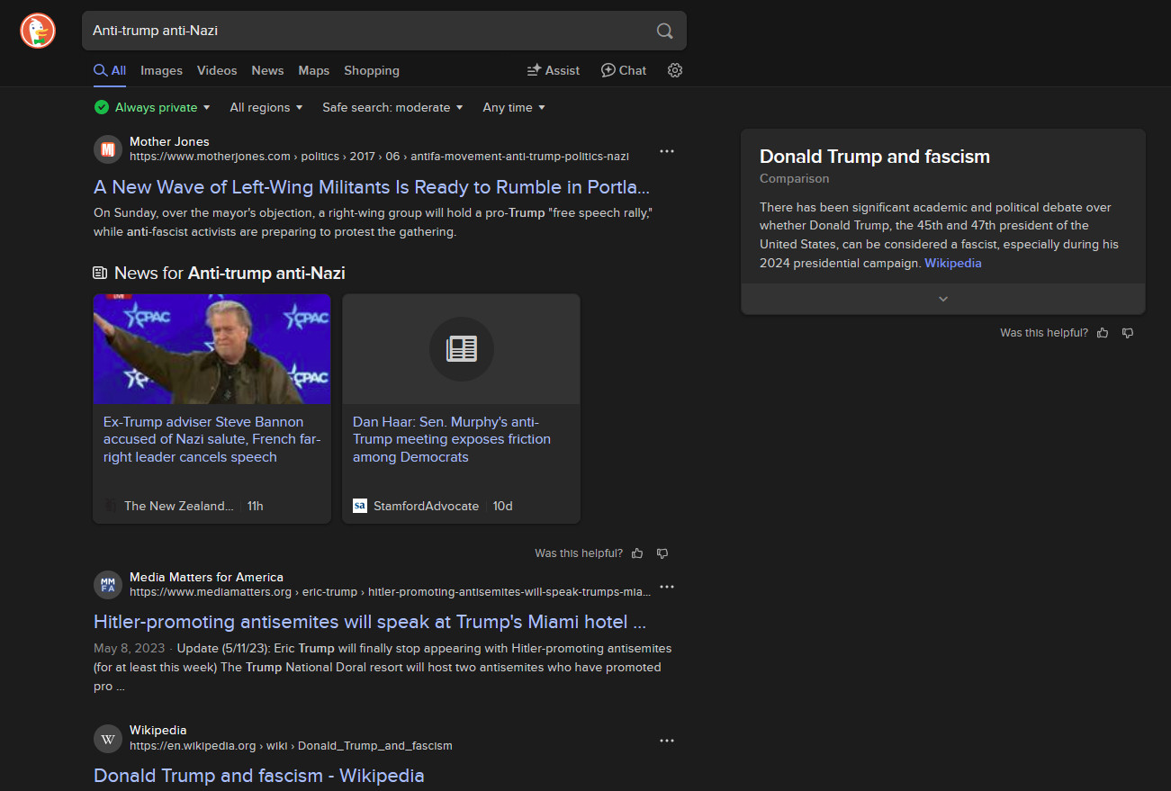
Task: Click the green Always private checkmark icon
Action: click(102, 107)
